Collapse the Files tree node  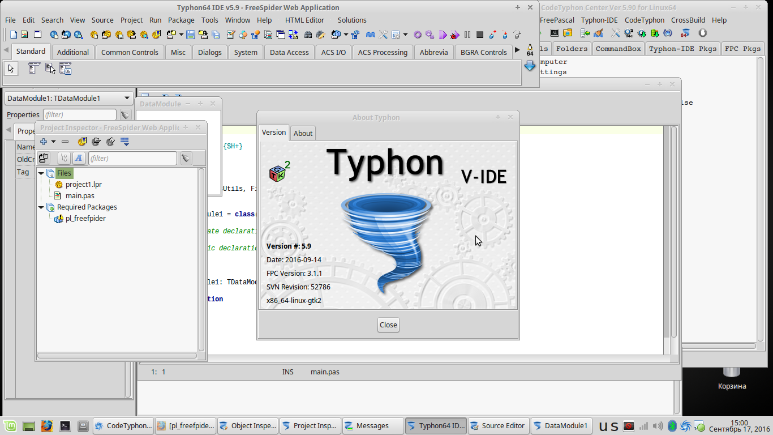click(41, 173)
